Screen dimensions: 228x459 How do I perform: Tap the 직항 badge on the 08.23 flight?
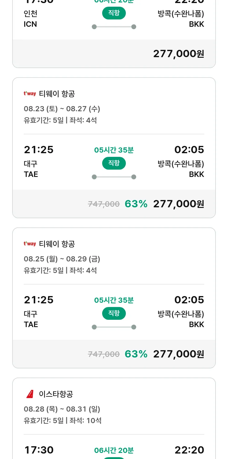114,163
